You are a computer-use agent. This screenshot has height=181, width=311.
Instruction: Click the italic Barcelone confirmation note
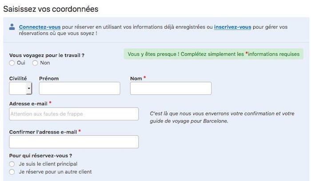point(222,117)
